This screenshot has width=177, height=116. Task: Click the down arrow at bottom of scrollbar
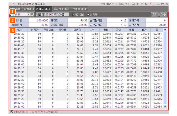[x=165, y=106]
